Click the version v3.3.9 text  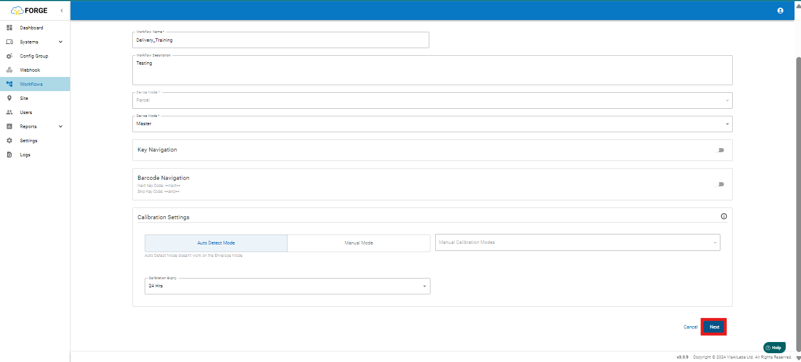[x=683, y=357]
